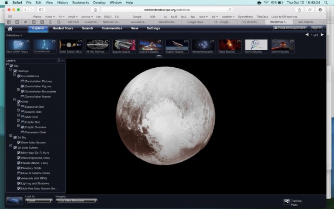The height and width of the screenshot is (209, 334).
Task: Collapse thumbnail strip with the center handle
Action: 159,56
